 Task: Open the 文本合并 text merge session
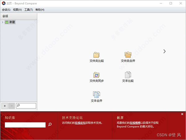[x=96, y=97]
